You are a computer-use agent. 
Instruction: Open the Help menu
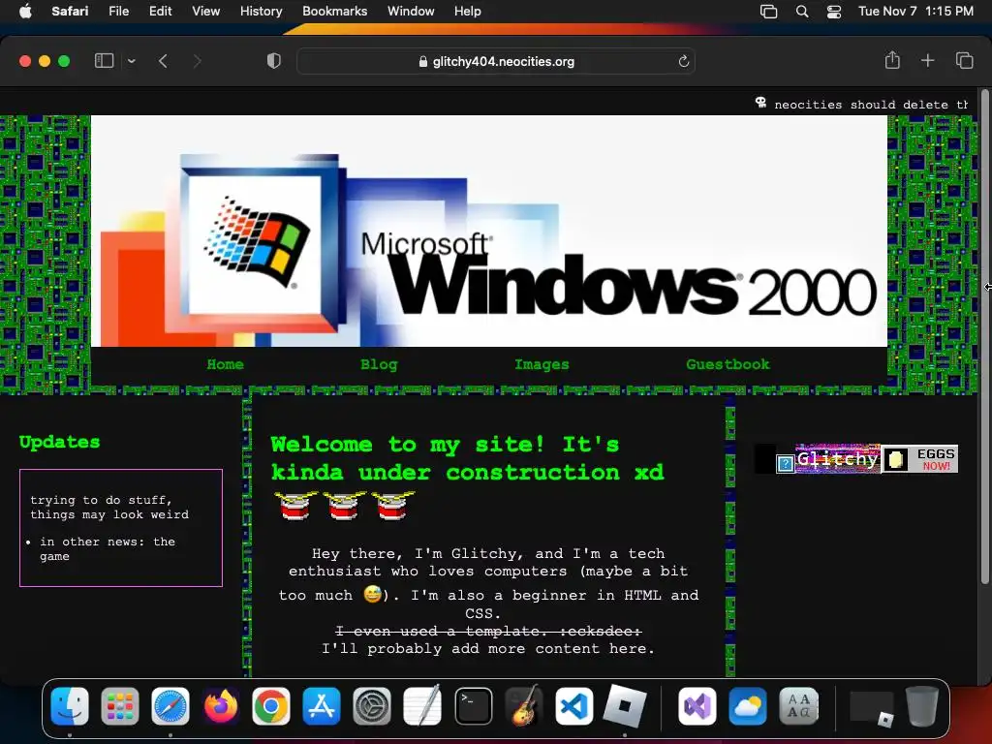tap(468, 11)
